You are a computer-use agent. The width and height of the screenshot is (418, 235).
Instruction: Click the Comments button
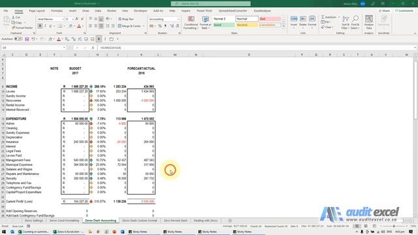coord(404,11)
